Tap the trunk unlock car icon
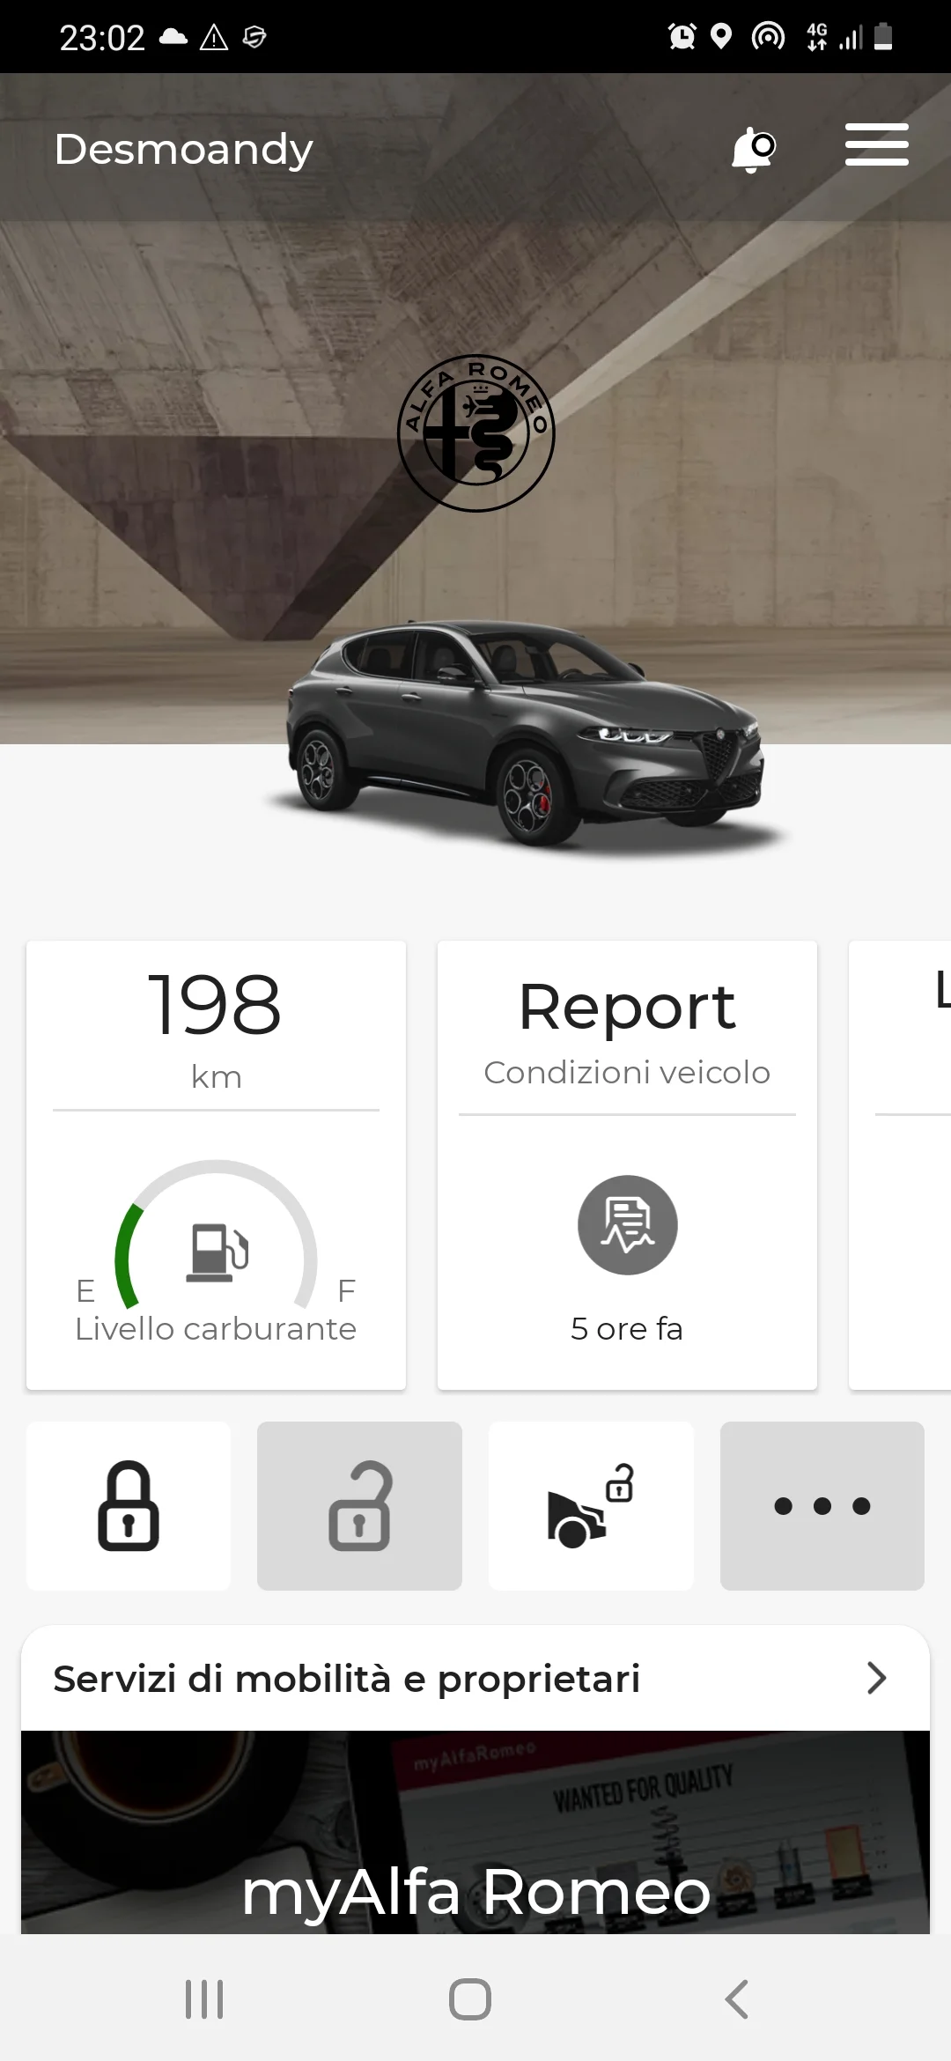This screenshot has width=951, height=2061. (x=591, y=1506)
